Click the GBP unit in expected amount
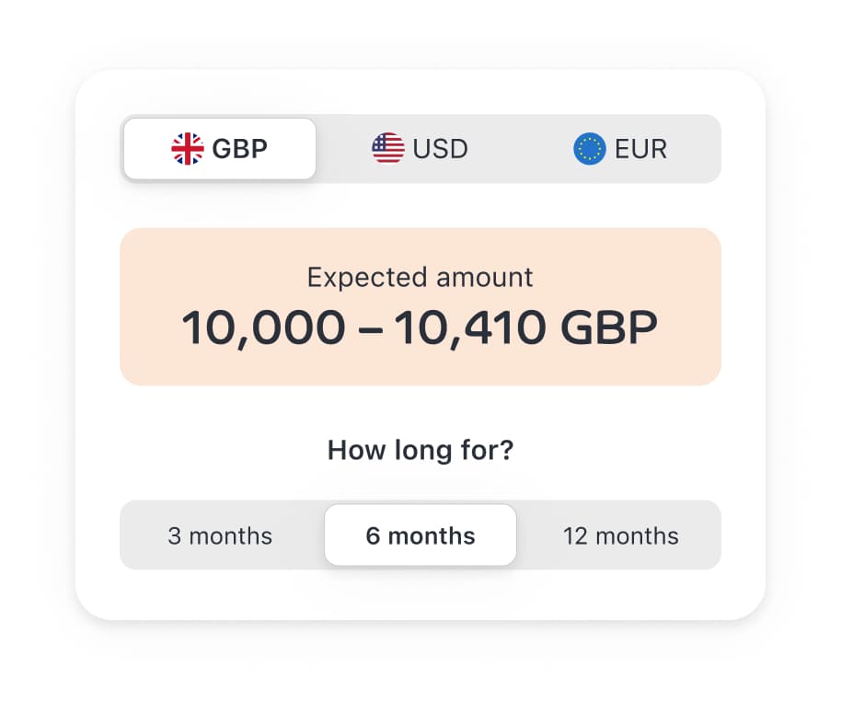The image size is (841, 701). [610, 328]
